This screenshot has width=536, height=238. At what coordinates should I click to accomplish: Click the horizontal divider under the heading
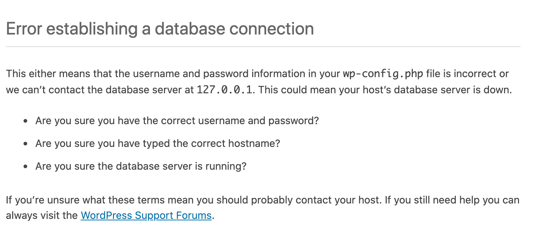[x=263, y=47]
